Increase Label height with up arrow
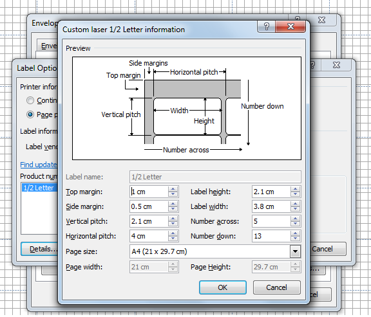The image size is (371, 317). click(295, 189)
